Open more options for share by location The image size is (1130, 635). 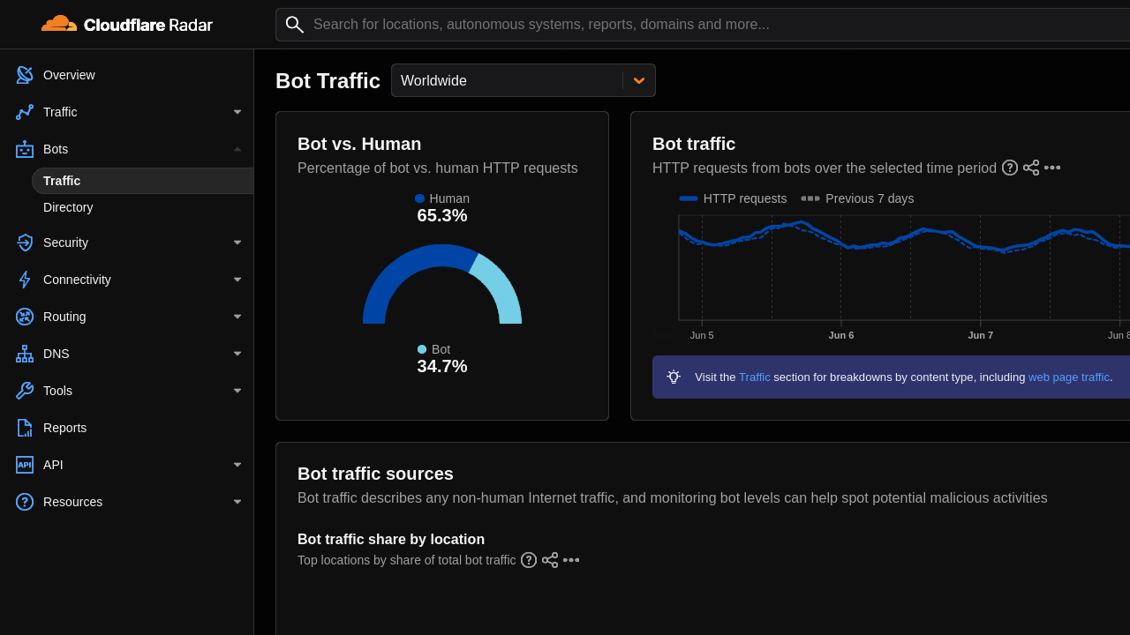[x=571, y=560]
